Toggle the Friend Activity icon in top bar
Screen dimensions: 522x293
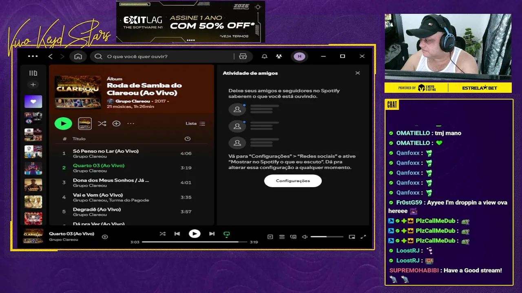(x=279, y=57)
